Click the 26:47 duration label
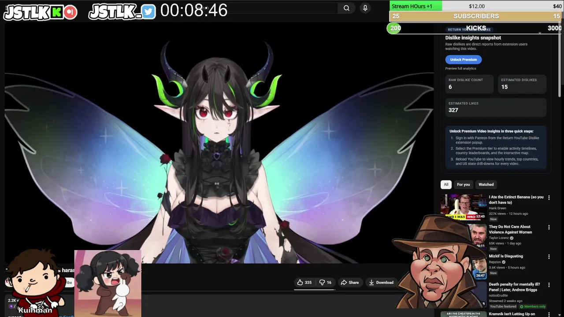564x317 pixels. click(x=480, y=276)
